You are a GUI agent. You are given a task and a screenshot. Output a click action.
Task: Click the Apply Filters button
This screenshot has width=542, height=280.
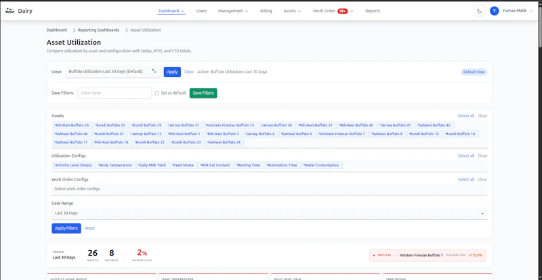(x=66, y=228)
